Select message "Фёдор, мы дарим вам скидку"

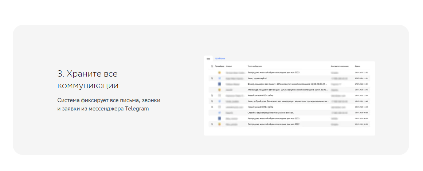click(287, 84)
